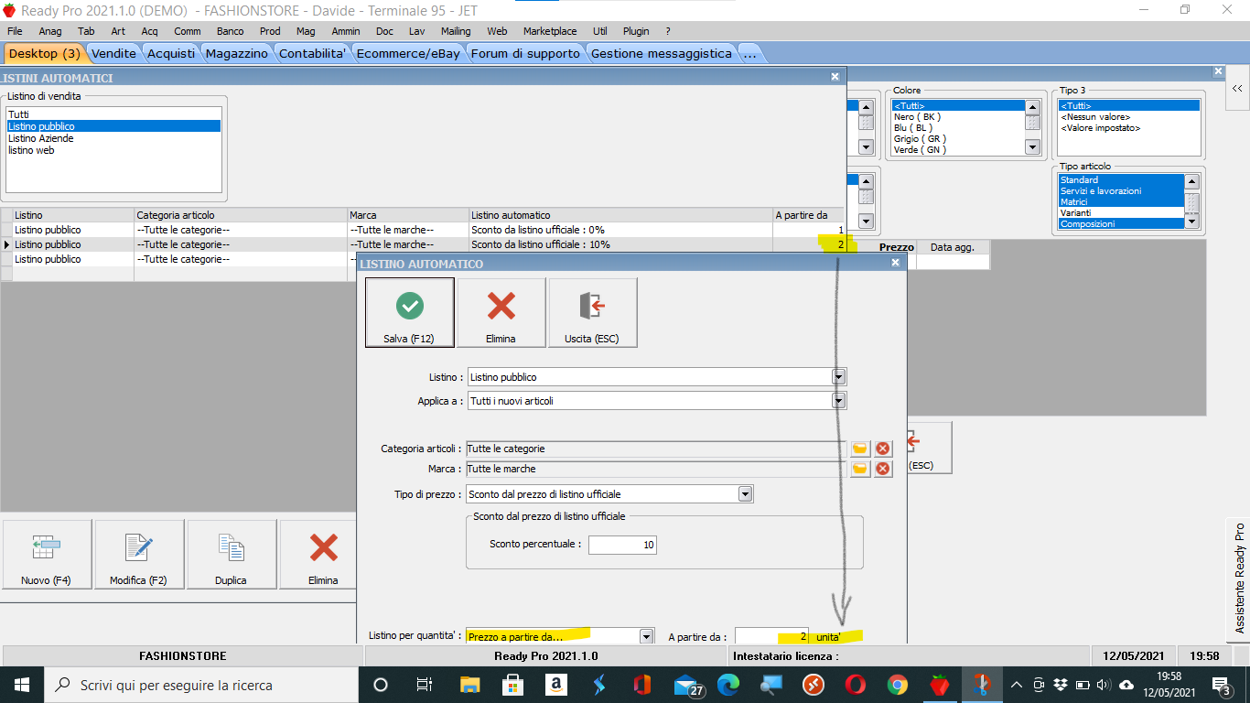
Task: Switch to the Vendite tab
Action: pos(114,53)
